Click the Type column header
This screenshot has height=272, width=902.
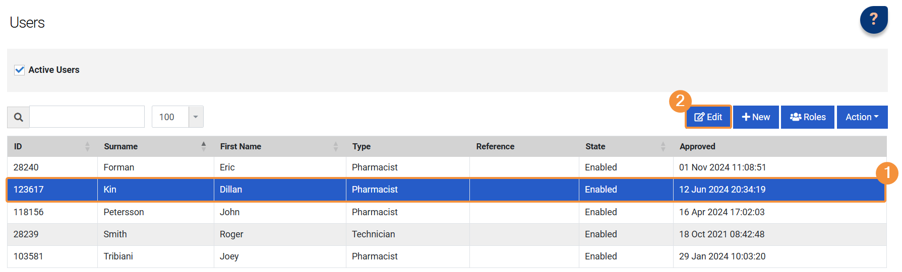click(x=362, y=146)
